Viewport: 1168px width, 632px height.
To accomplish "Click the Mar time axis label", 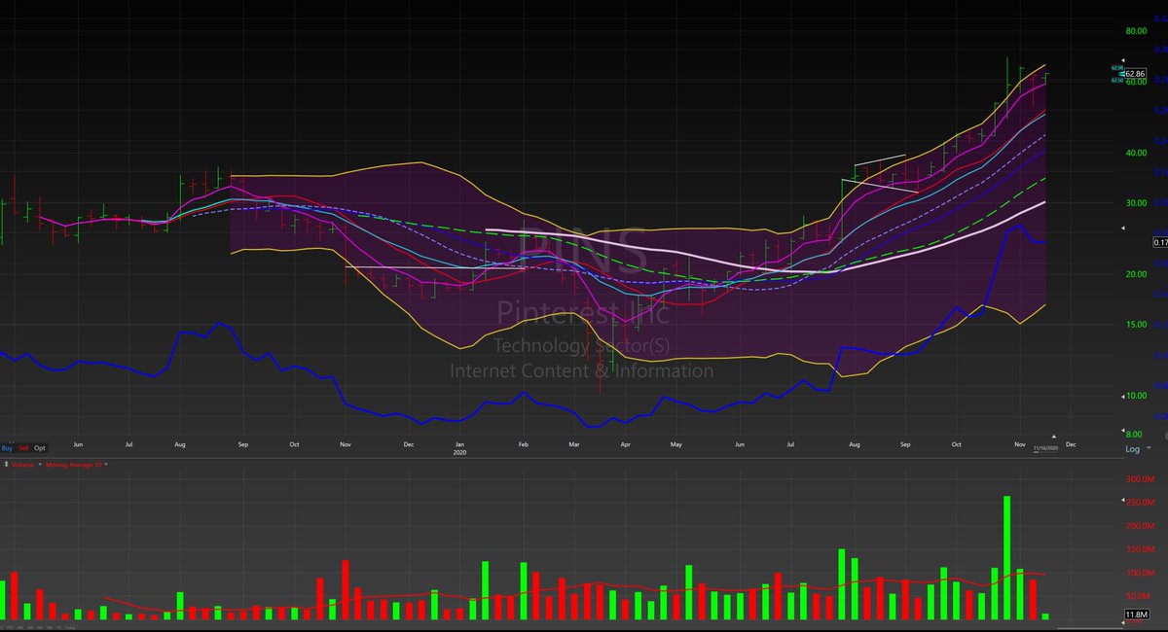I will 574,443.
